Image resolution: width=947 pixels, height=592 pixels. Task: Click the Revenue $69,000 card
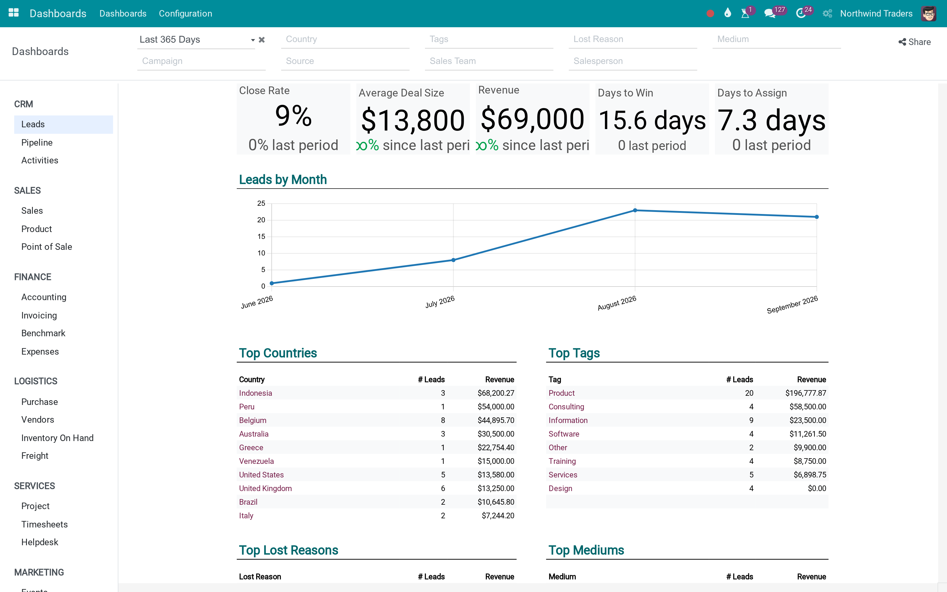click(533, 119)
